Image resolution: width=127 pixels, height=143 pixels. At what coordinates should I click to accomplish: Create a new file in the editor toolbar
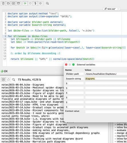(x=3, y=3)
